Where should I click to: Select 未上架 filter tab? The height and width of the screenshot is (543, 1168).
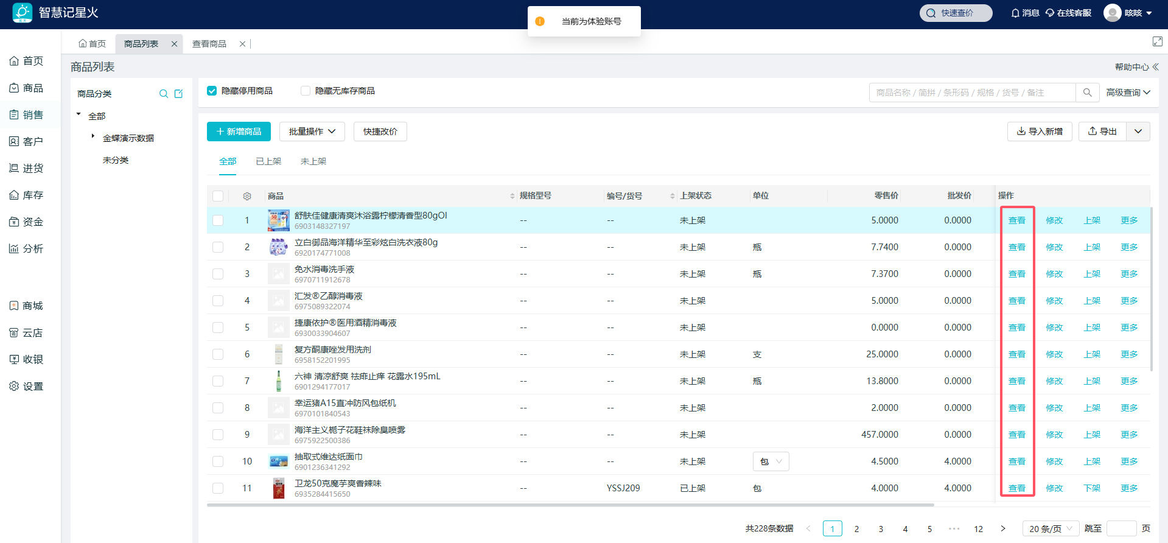click(313, 161)
